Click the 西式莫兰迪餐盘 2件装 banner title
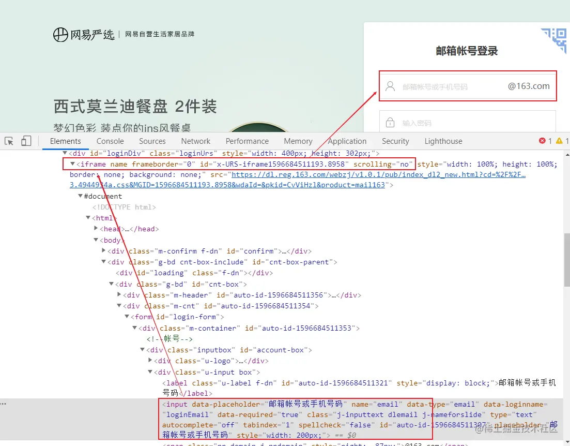This screenshot has height=446, width=570. (135, 107)
